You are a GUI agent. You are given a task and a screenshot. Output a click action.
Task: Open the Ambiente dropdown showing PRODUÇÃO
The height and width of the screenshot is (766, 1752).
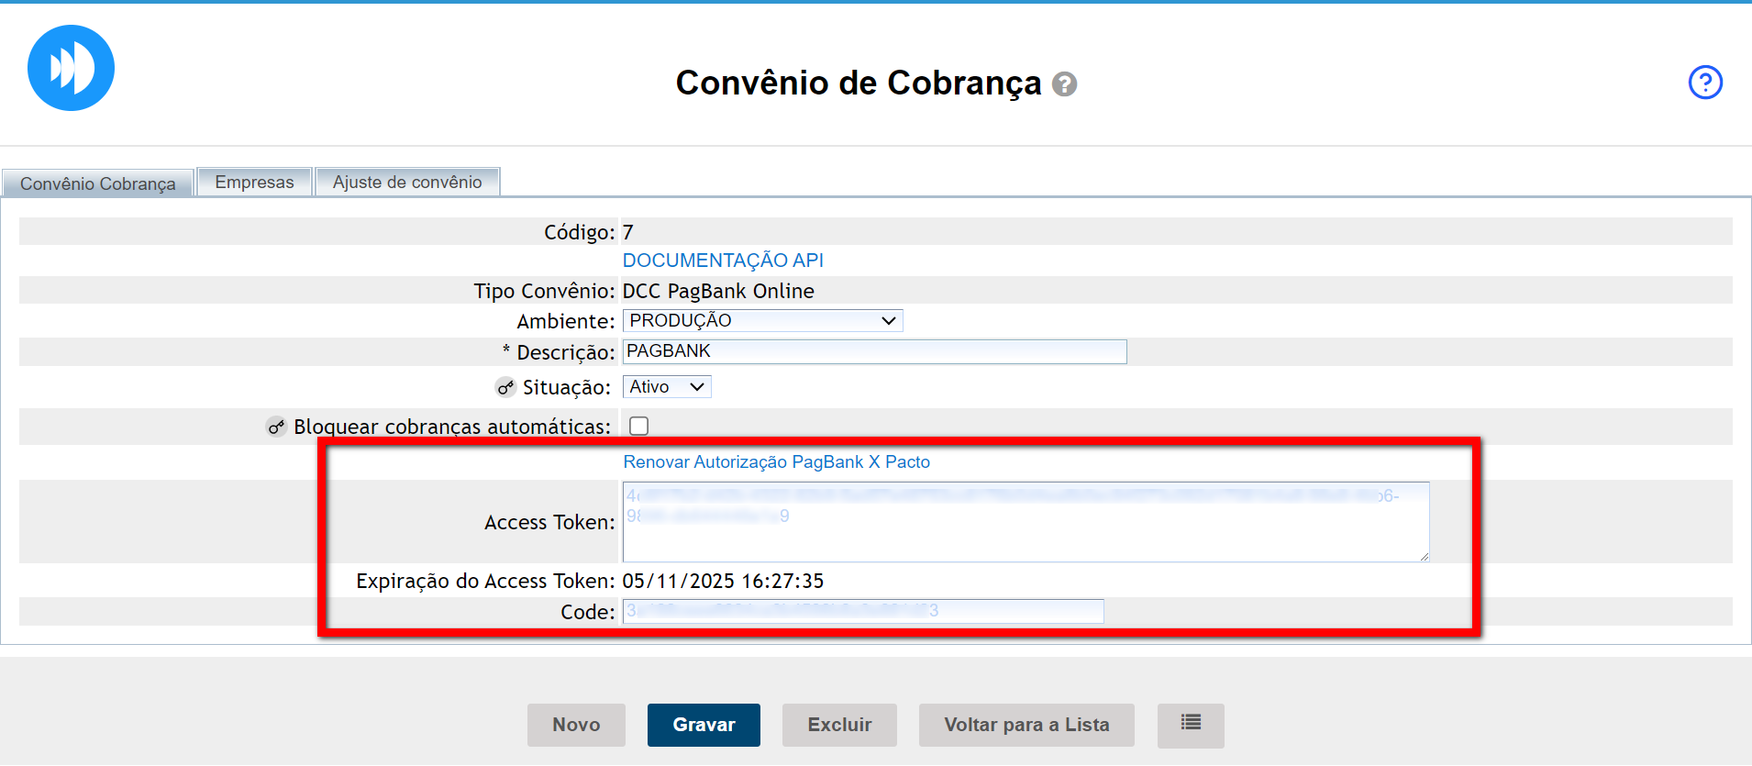pos(762,320)
